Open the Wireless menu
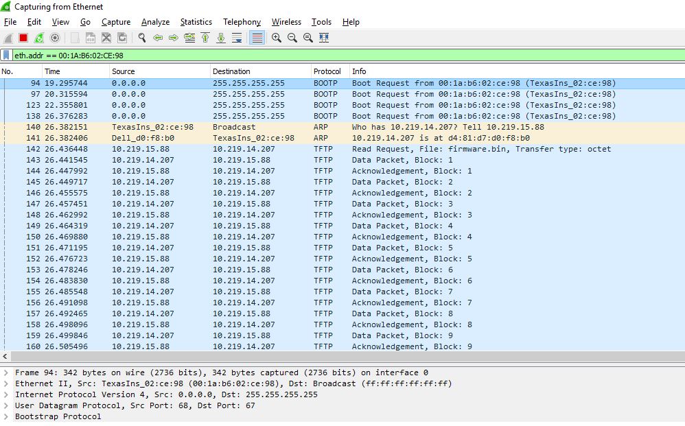The width and height of the screenshot is (685, 426). 286,22
